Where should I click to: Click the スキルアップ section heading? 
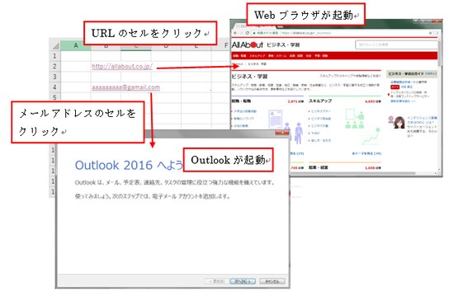point(320,101)
